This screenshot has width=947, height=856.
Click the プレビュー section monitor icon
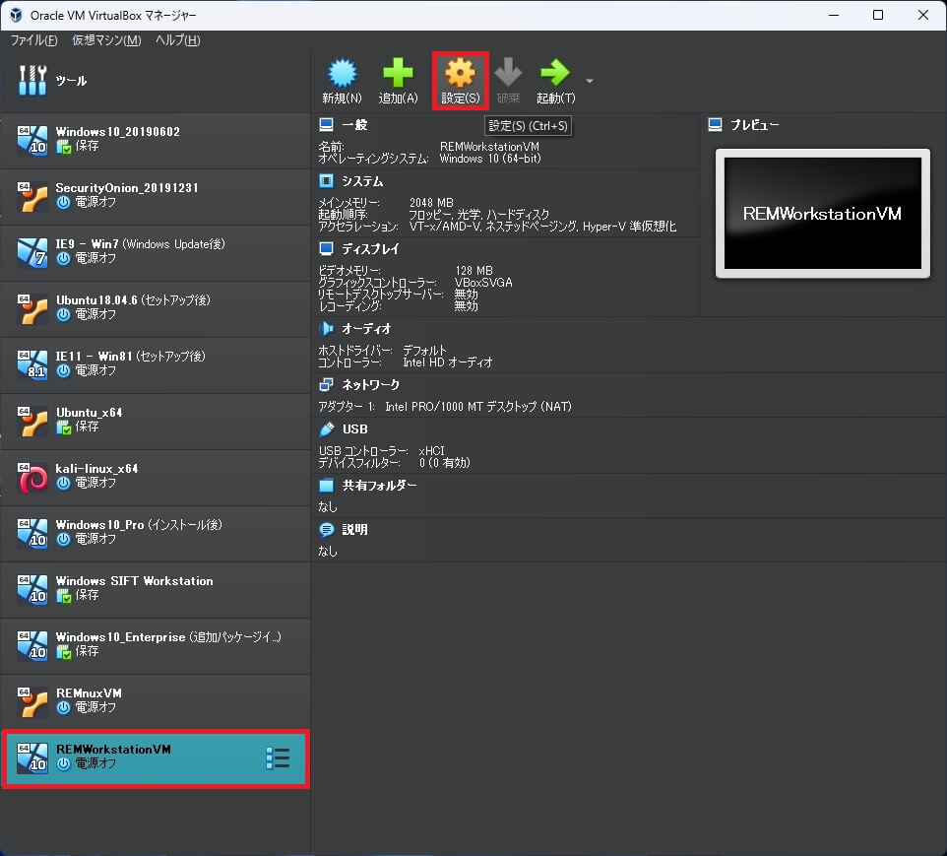715,124
